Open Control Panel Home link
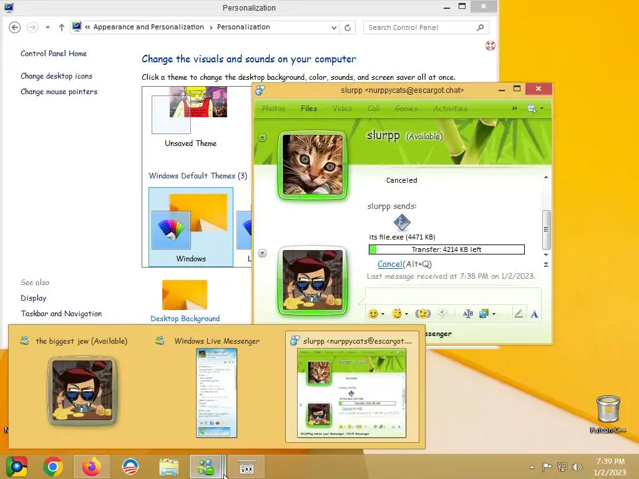The image size is (639, 479). click(54, 54)
